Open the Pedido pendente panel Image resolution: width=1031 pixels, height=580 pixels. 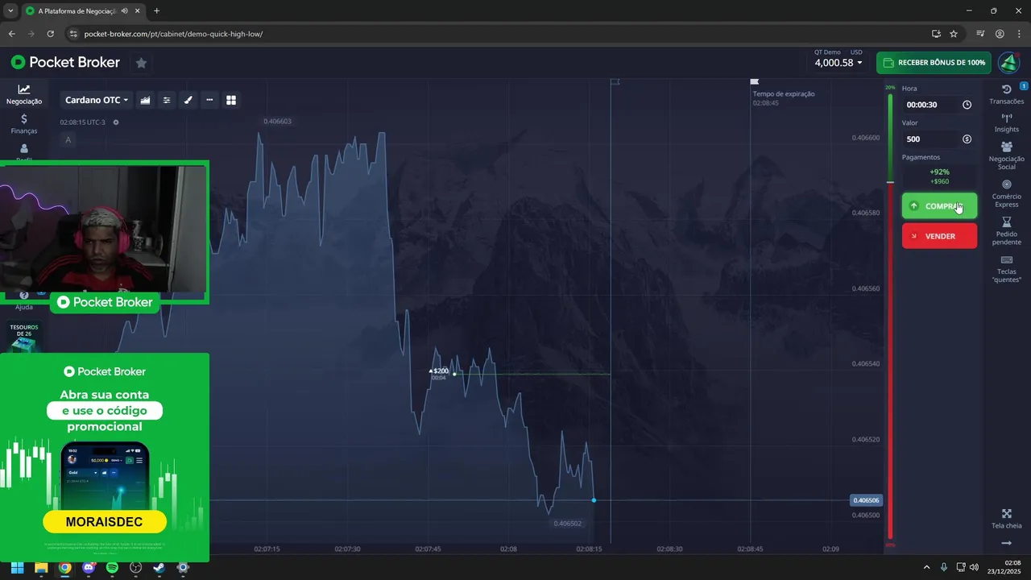pos(1007,231)
